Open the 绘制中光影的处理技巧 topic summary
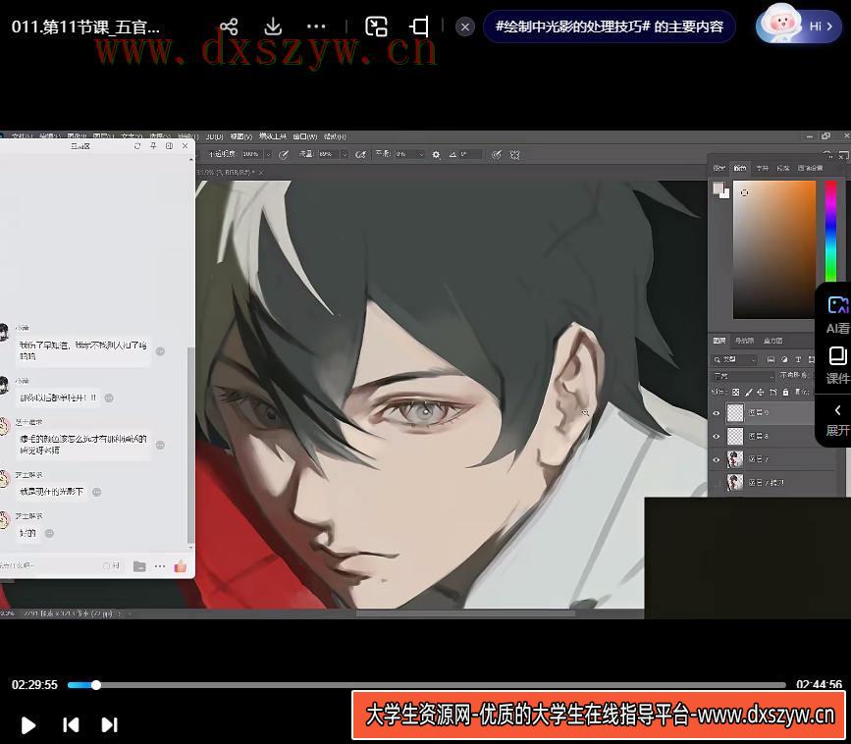 [609, 27]
